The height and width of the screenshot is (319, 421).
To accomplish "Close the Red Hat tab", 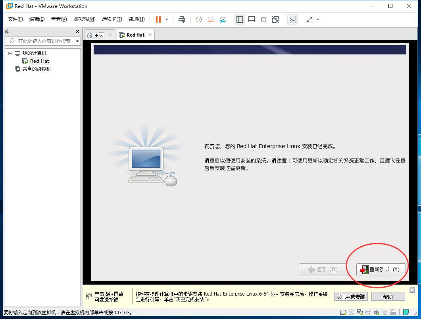I will (x=150, y=35).
